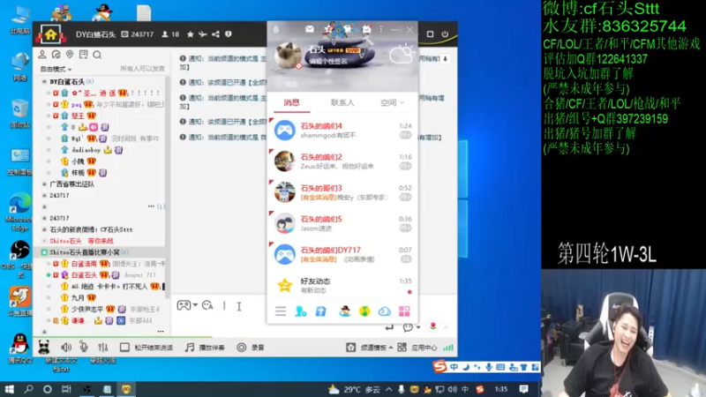
Task: Open the QQ music green icon
Action: coord(364,311)
